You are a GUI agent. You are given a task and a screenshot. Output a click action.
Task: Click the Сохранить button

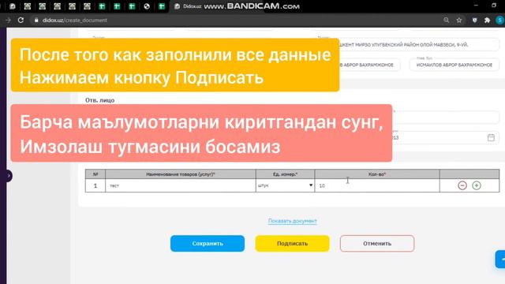pyautogui.click(x=208, y=244)
